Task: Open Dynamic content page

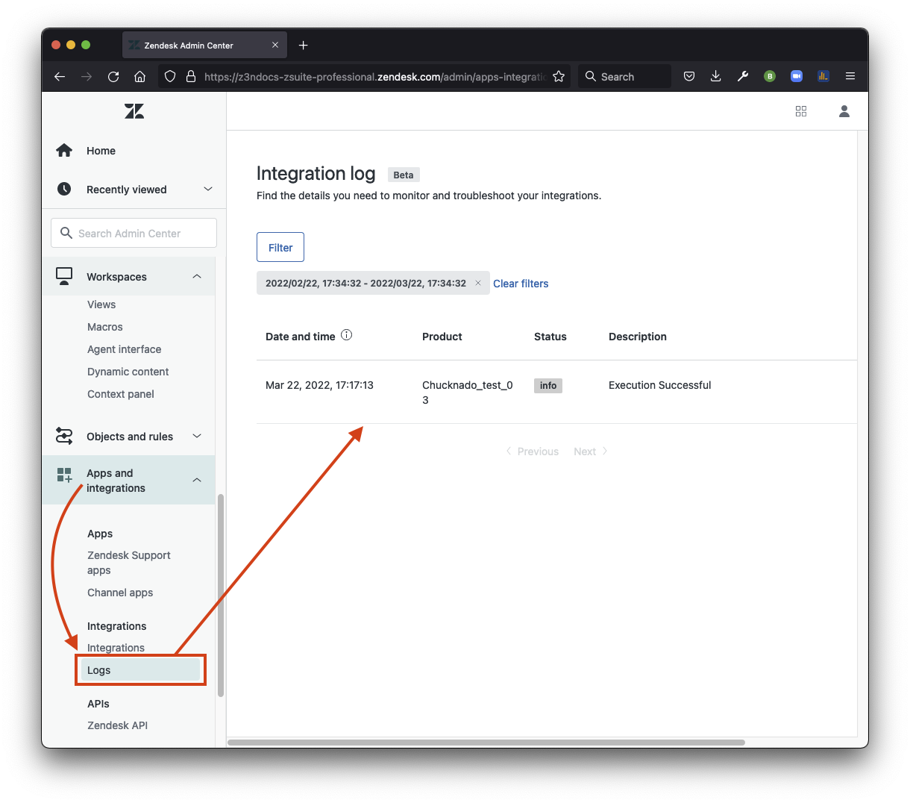Action: [128, 372]
